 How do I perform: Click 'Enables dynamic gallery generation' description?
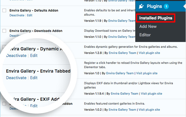[x=131, y=47]
